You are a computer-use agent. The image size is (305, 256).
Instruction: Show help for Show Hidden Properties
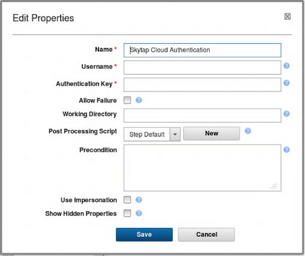pyautogui.click(x=138, y=213)
